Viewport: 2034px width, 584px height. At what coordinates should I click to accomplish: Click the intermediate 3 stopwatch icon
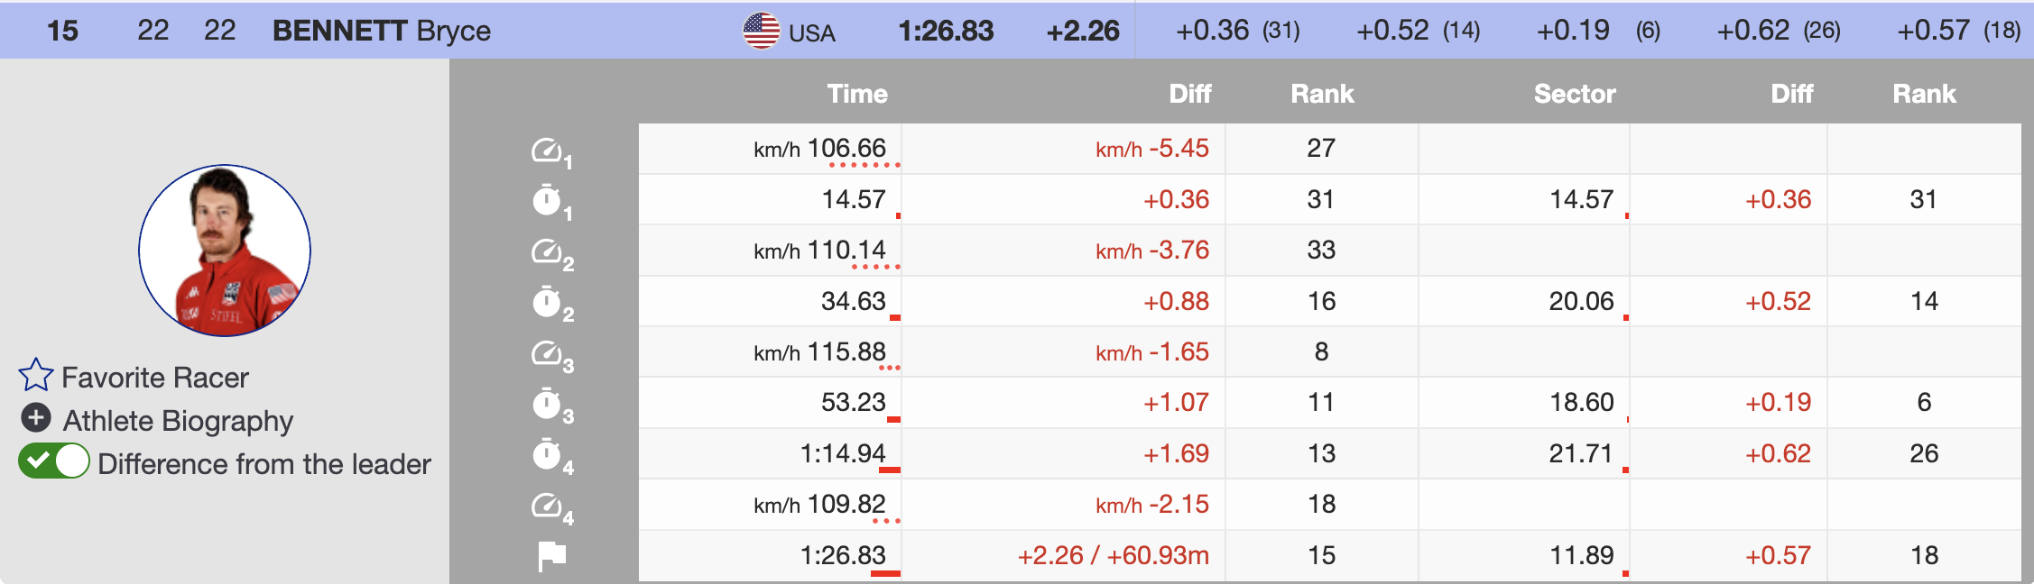point(547,404)
